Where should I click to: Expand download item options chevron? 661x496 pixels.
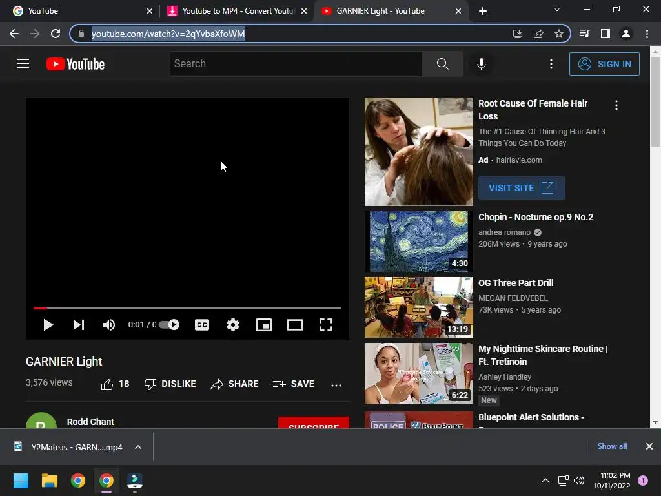point(138,447)
